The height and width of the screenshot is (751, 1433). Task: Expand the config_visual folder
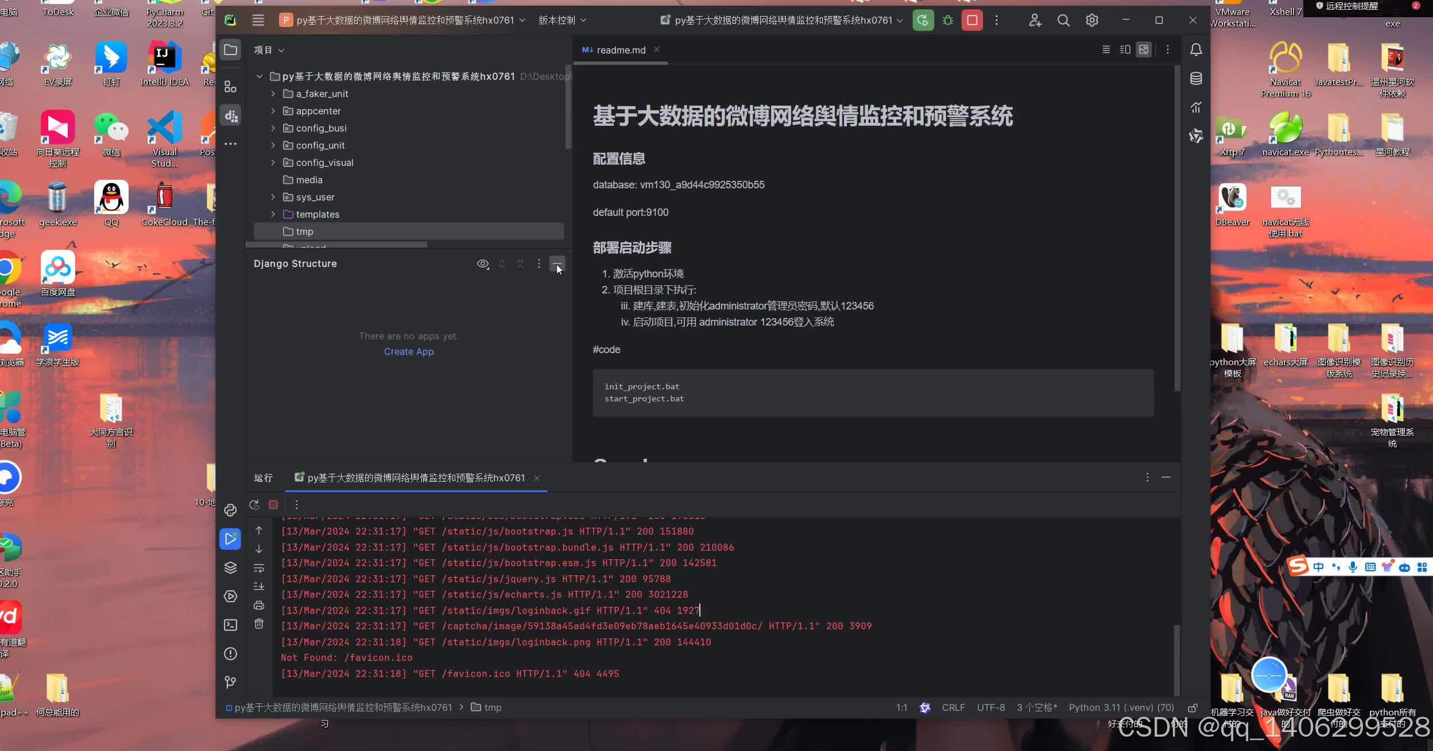tap(273, 162)
